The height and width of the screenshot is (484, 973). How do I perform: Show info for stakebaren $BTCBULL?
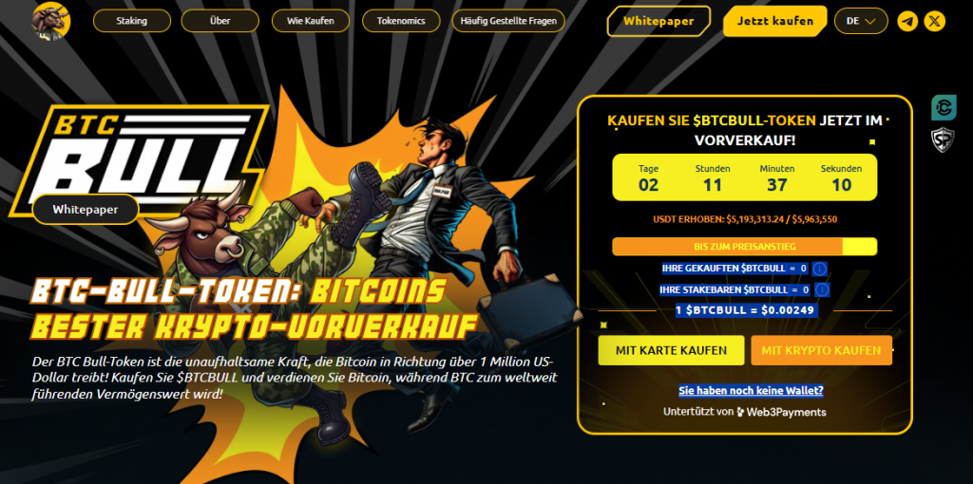point(822,289)
